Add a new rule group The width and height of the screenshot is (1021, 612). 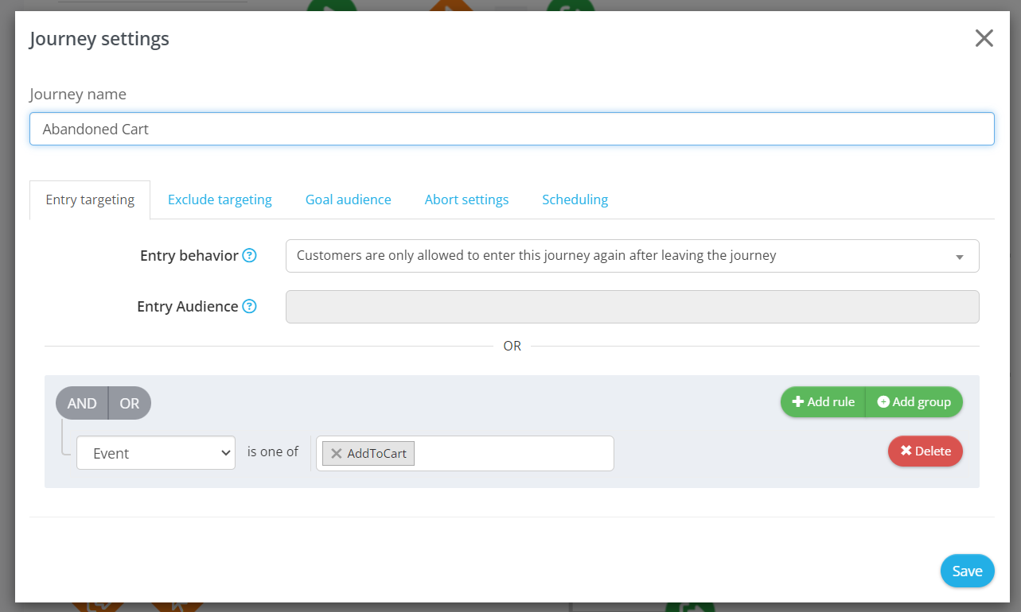pos(914,402)
